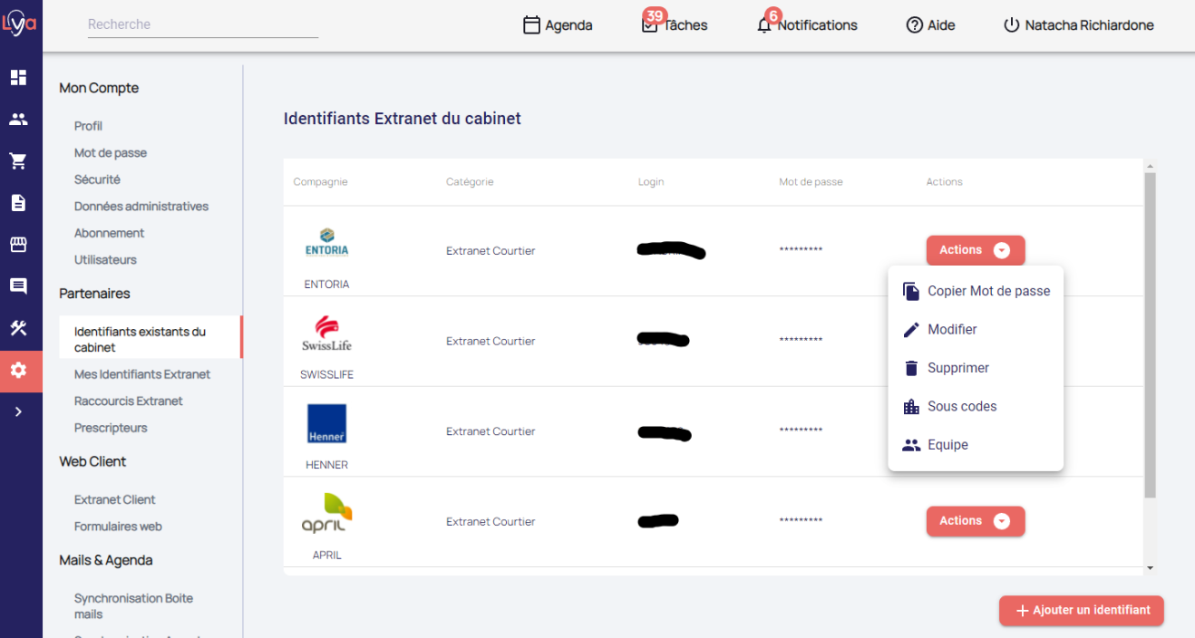Open Actions dropdown for ENTORIA row
Screen dimensions: 1195x638
[975, 250]
